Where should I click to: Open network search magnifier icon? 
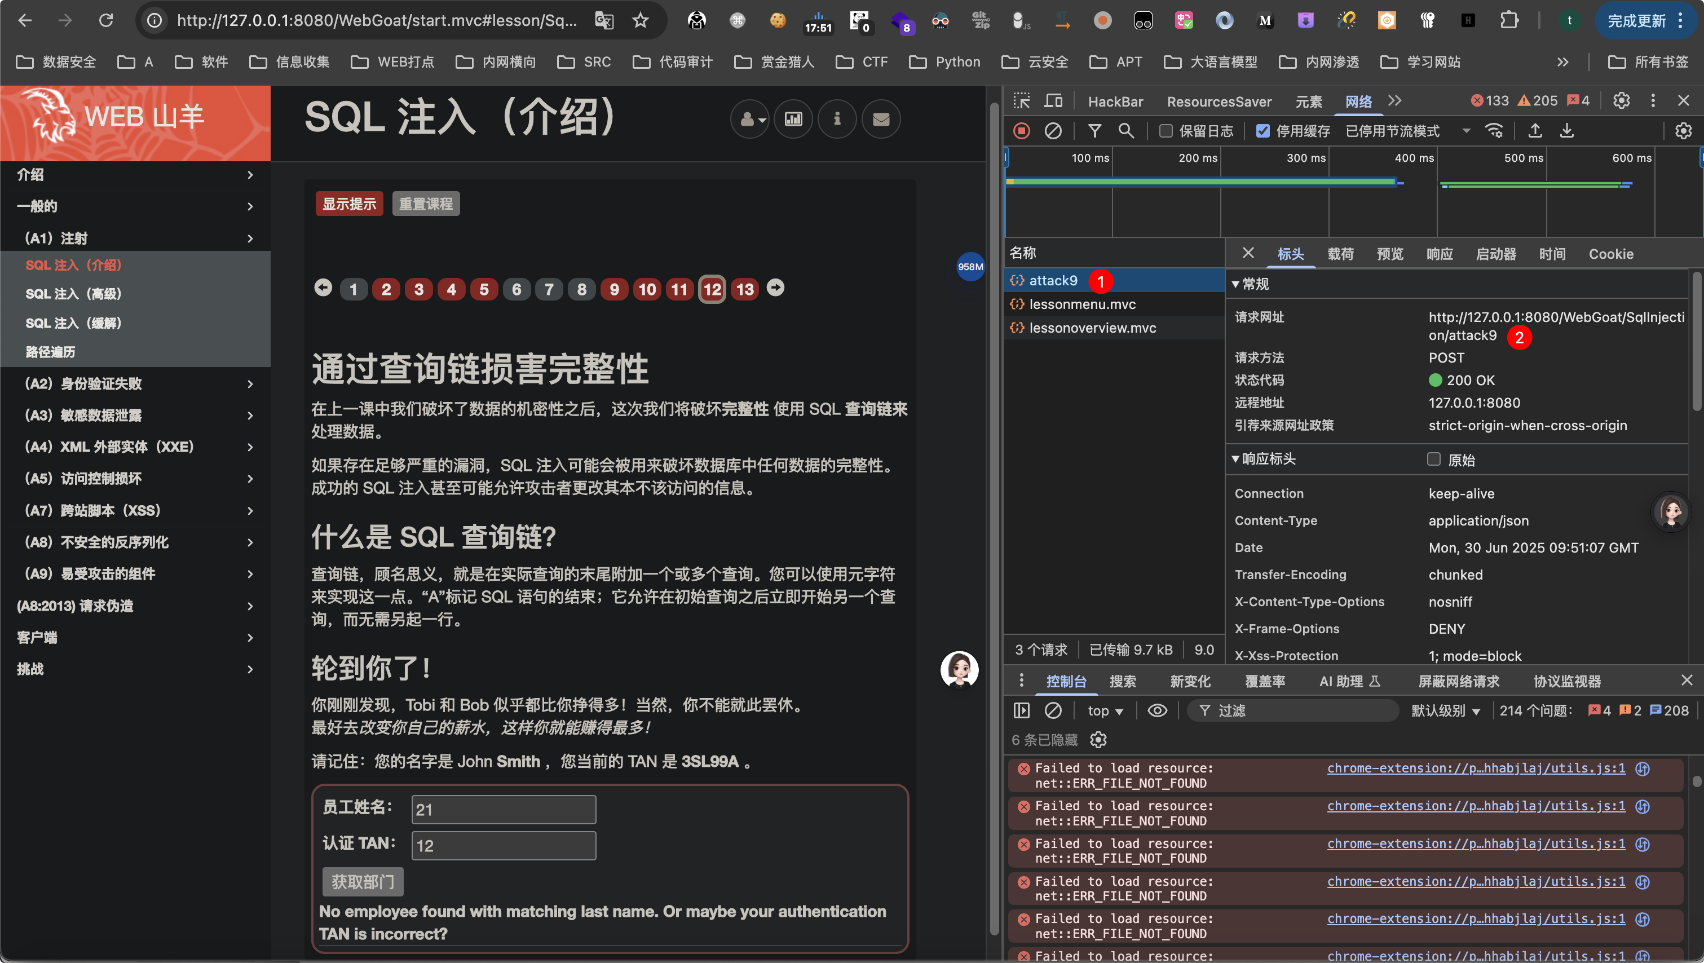tap(1126, 131)
